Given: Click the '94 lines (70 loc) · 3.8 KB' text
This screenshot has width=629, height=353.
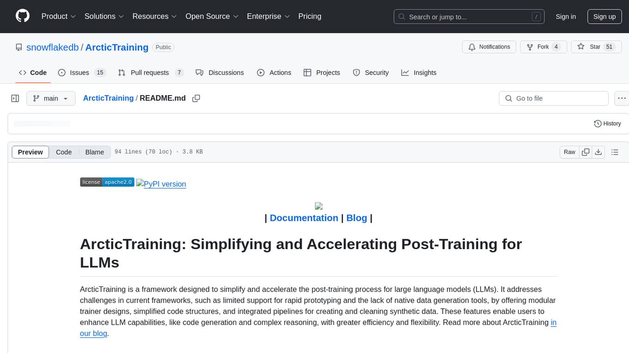Looking at the screenshot, I should pos(159,152).
